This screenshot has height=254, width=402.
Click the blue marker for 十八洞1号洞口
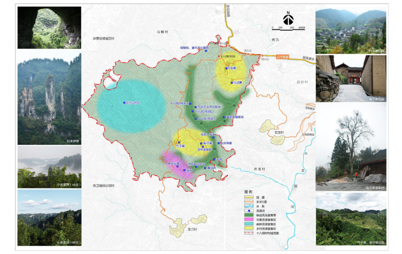(x=196, y=119)
